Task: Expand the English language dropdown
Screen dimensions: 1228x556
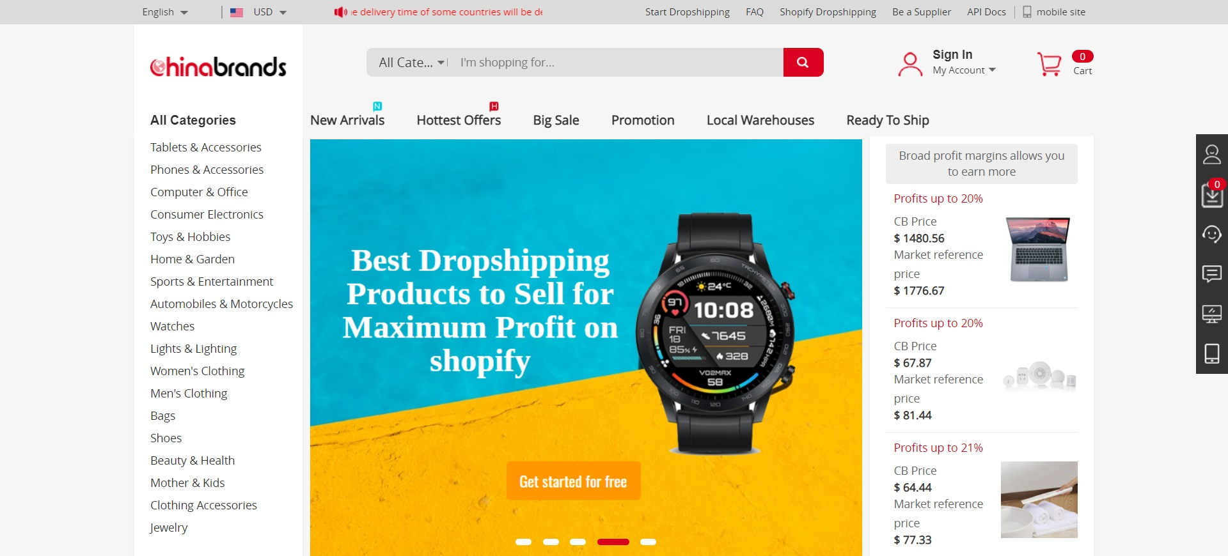Action: [x=165, y=12]
